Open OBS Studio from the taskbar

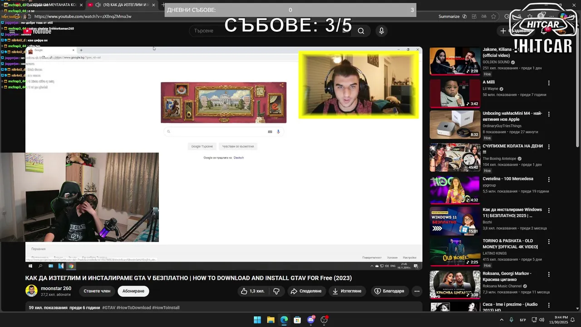pyautogui.click(x=324, y=320)
